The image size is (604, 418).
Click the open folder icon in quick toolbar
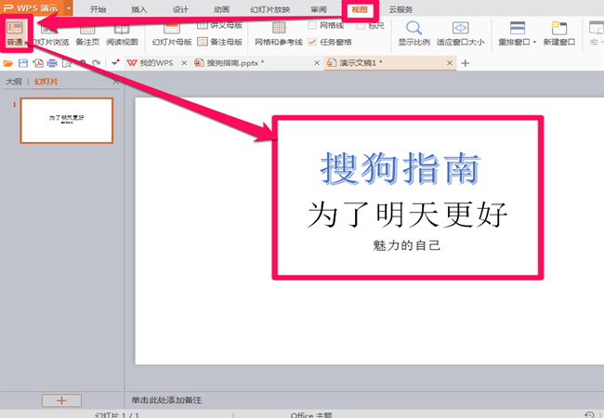pyautogui.click(x=8, y=63)
